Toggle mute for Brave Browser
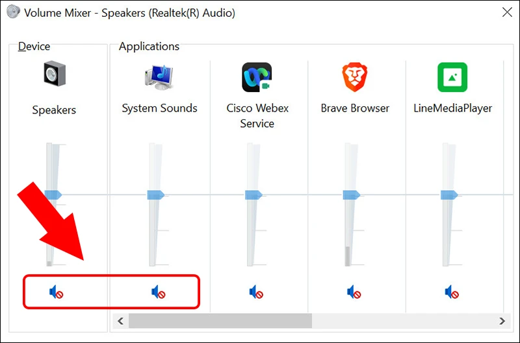Viewport: 520px width, 343px height. pos(354,293)
